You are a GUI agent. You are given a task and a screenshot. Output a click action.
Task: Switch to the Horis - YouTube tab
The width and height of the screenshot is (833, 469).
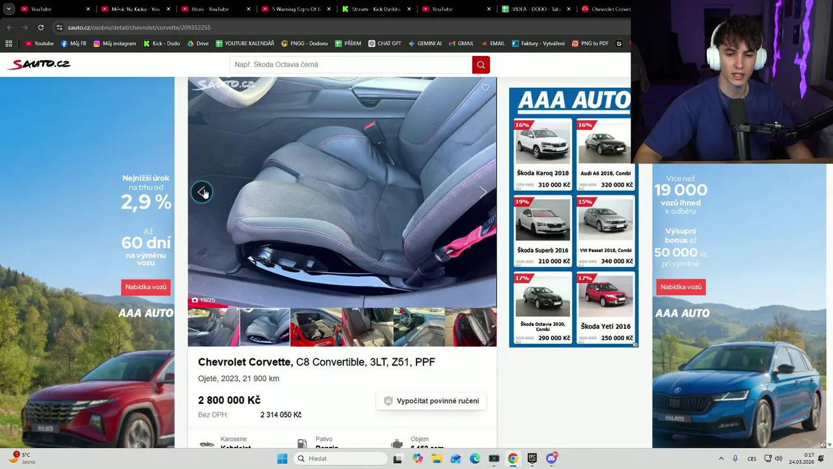[214, 9]
